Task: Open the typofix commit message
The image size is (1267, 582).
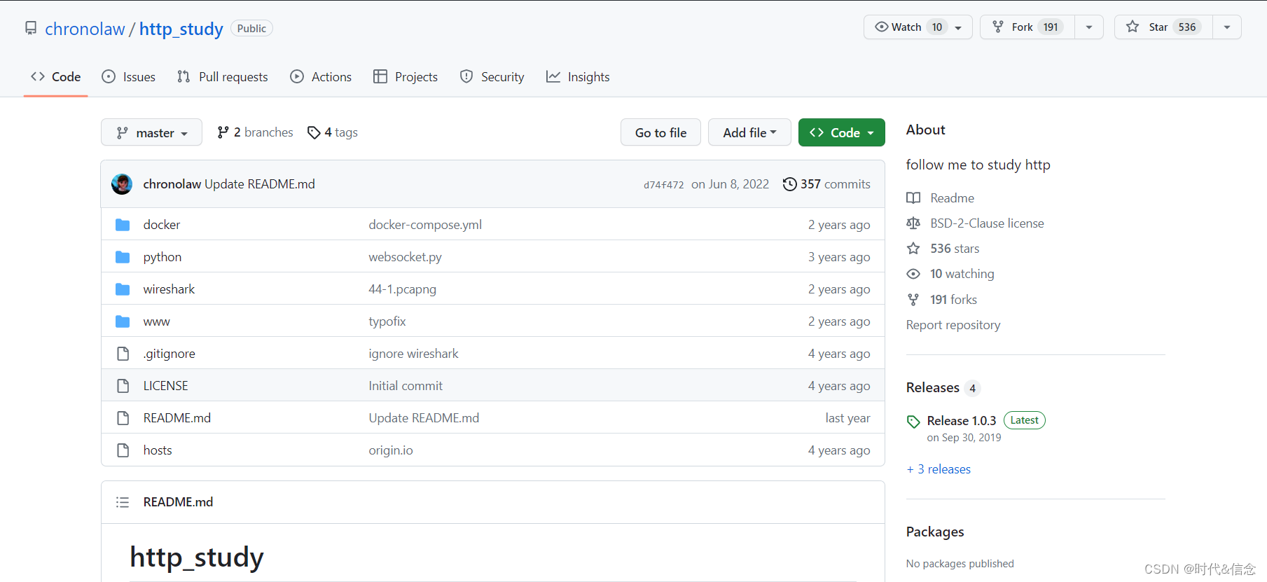Action: click(x=387, y=321)
